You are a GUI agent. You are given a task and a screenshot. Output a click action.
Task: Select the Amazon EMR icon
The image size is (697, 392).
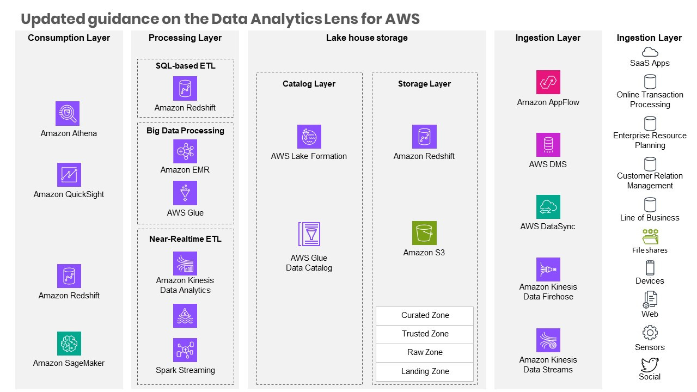click(x=185, y=151)
